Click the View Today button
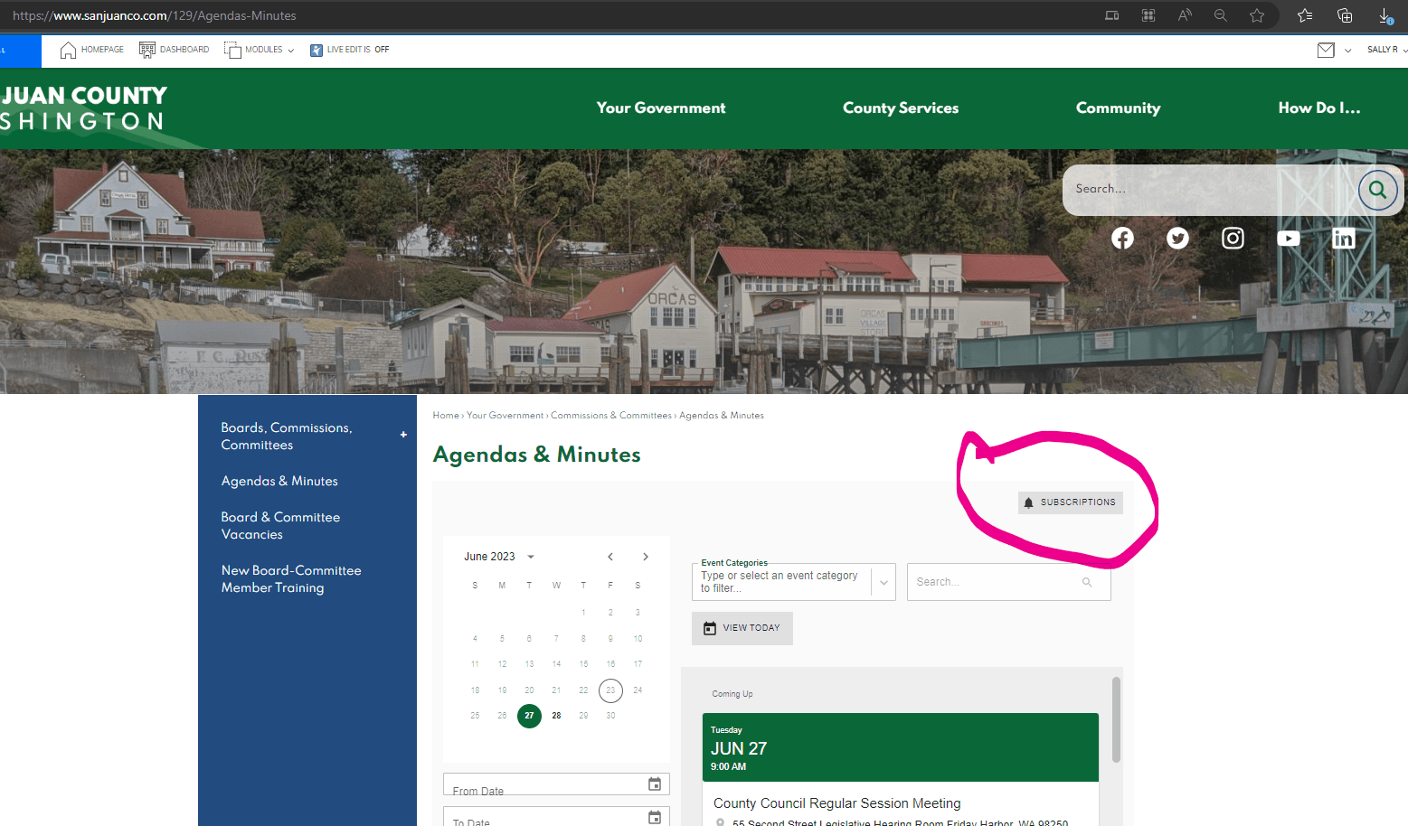This screenshot has width=1408, height=826. [742, 628]
